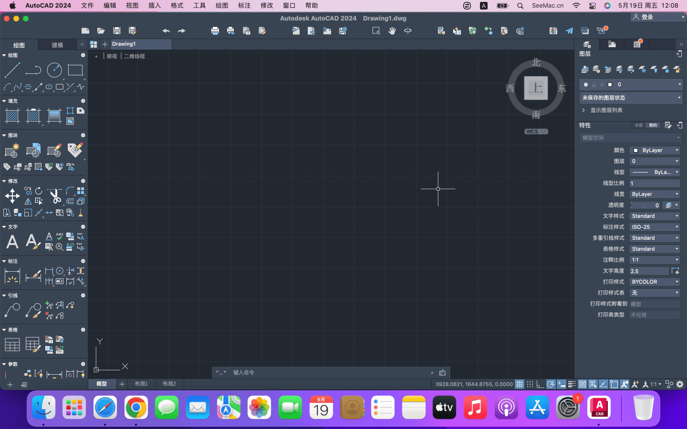The width and height of the screenshot is (687, 429).
Task: Click the Pan hand icon in toolbar
Action: tap(392, 31)
